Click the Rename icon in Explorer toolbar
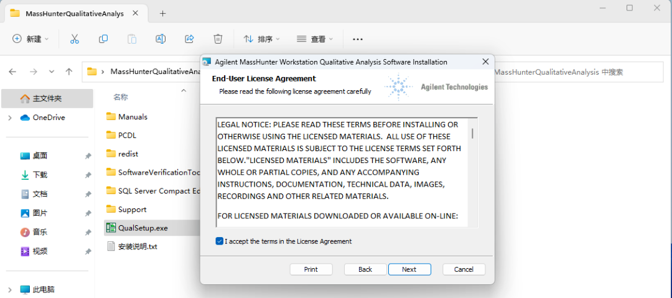 pyautogui.click(x=161, y=39)
